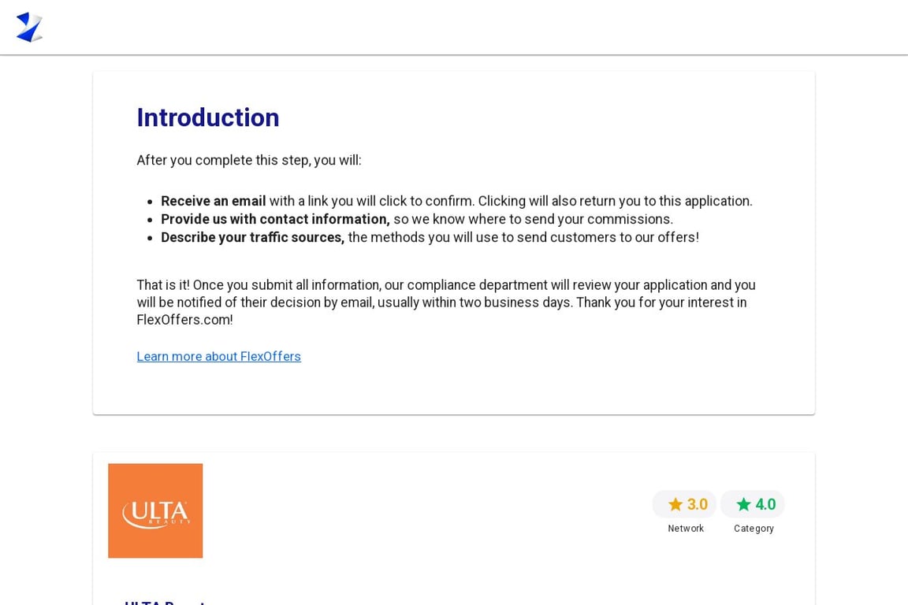Screen dimensions: 908x605
Task: Open the ULTA Beauty merchant card
Action: [454, 528]
